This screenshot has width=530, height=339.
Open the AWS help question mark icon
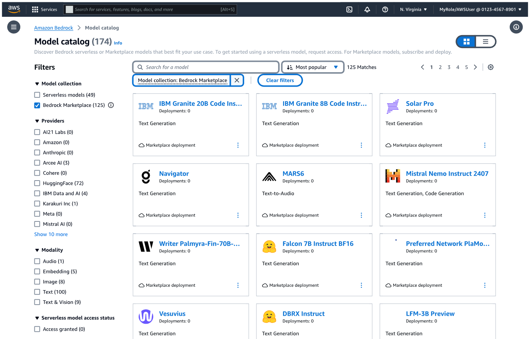pyautogui.click(x=385, y=9)
